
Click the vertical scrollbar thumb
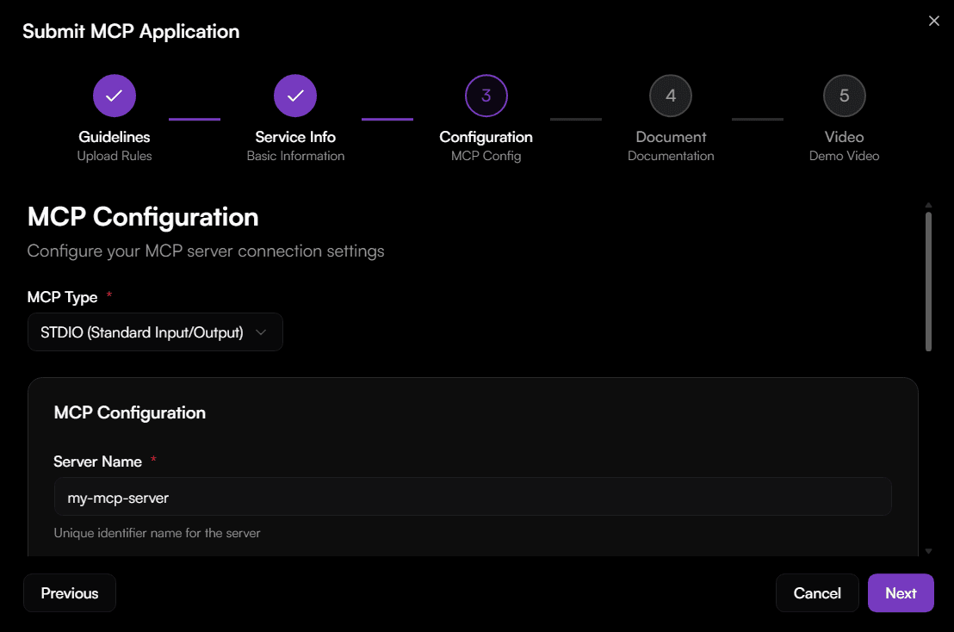[x=928, y=281]
